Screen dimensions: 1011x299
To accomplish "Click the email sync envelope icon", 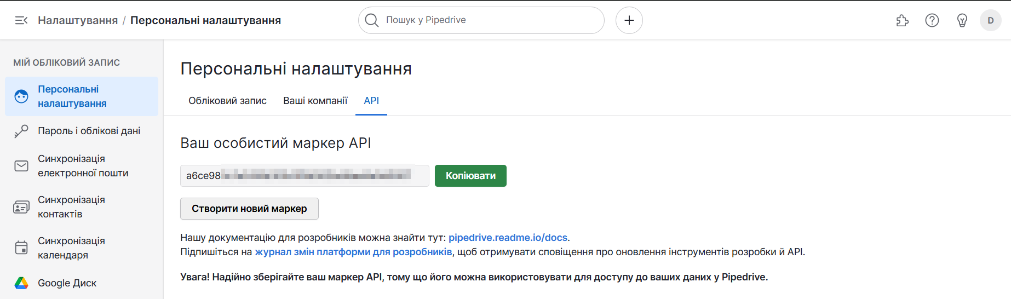I will (21, 166).
